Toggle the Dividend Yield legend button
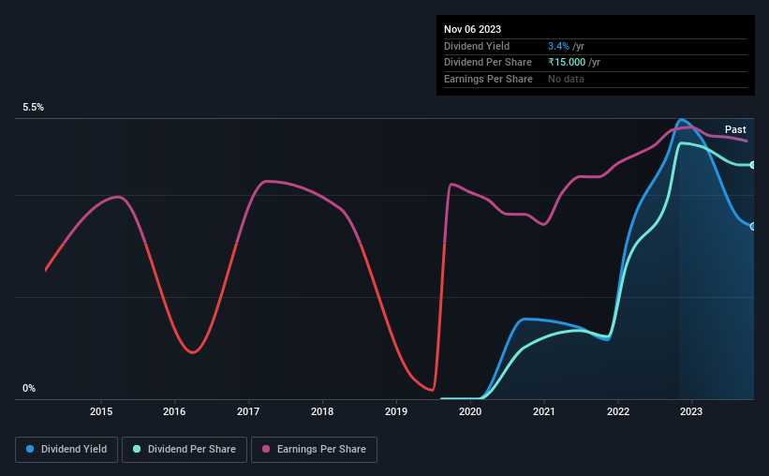Viewport: 769px width, 476px height. coord(67,450)
